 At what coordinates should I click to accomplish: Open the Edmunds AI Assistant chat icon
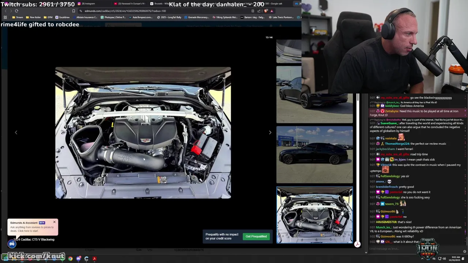point(12,244)
